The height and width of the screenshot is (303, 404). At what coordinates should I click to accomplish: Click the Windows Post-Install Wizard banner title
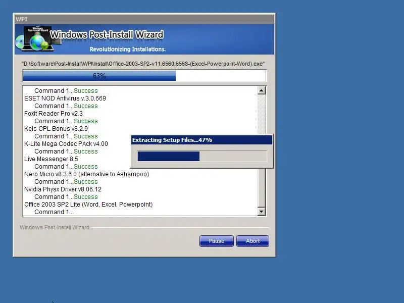tap(107, 34)
